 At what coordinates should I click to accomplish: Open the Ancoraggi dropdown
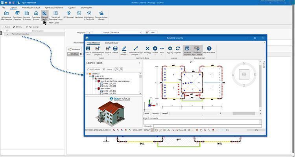(x=147, y=50)
